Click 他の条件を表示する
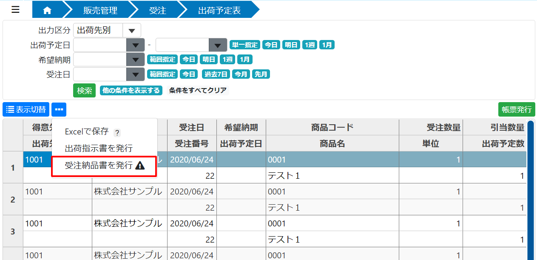This screenshot has height=260, width=537. (x=131, y=90)
